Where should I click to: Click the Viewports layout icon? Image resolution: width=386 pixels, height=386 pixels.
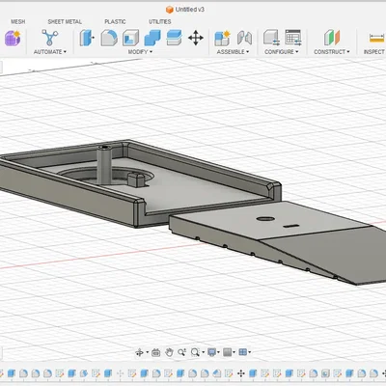pyautogui.click(x=243, y=352)
